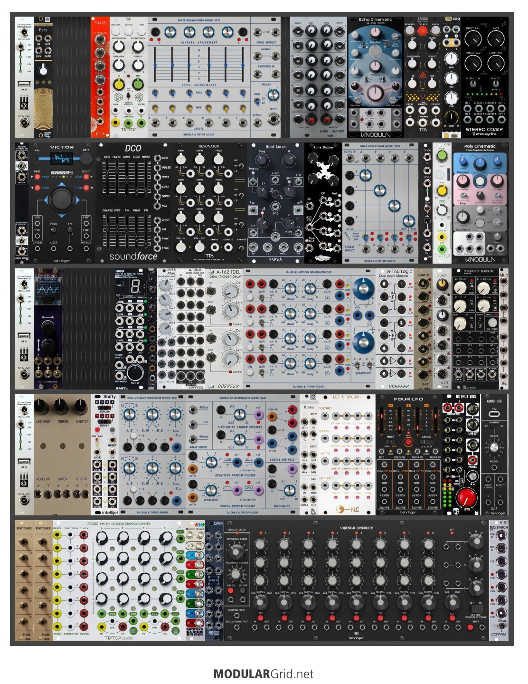Select the Source of Uncertainty 266t module

pyautogui.click(x=243, y=455)
